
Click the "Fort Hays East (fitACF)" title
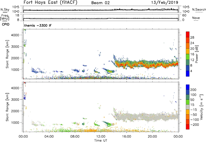click(x=50, y=2)
